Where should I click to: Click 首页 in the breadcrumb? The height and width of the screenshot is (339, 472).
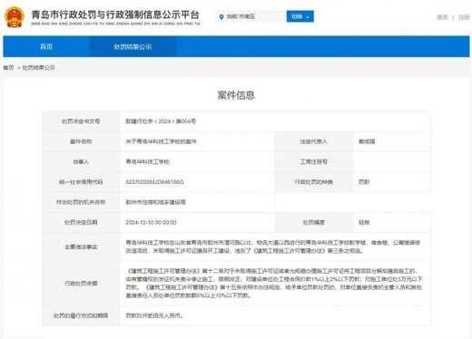click(8, 68)
